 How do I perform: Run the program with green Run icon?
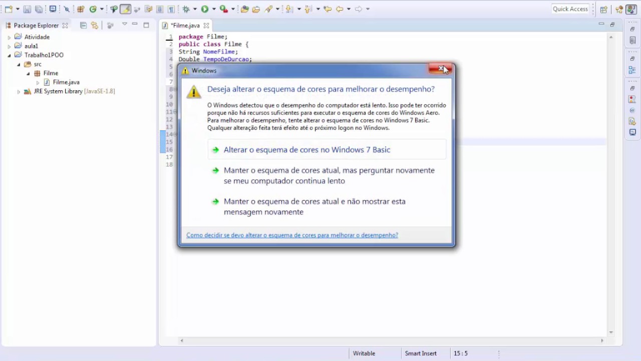coord(205,9)
